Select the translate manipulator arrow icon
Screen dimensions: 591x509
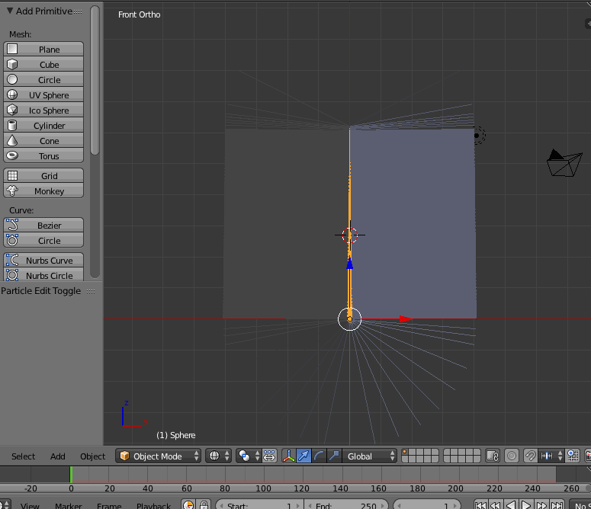coord(304,456)
